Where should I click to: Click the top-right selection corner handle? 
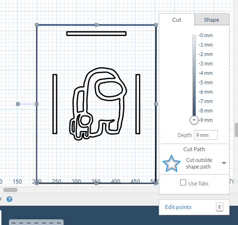pyautogui.click(x=156, y=25)
